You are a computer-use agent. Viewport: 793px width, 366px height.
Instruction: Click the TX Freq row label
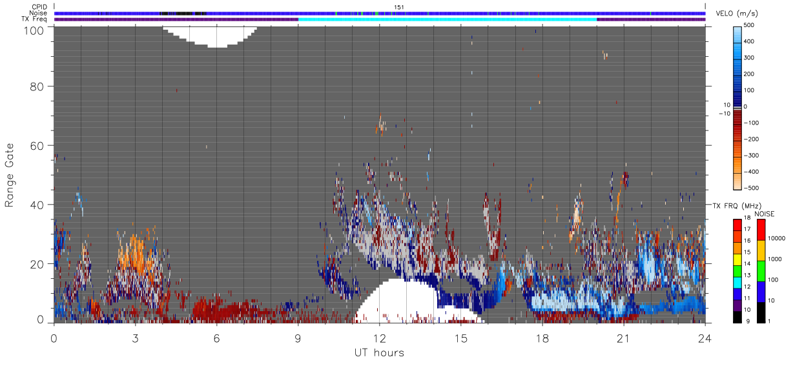[35, 19]
